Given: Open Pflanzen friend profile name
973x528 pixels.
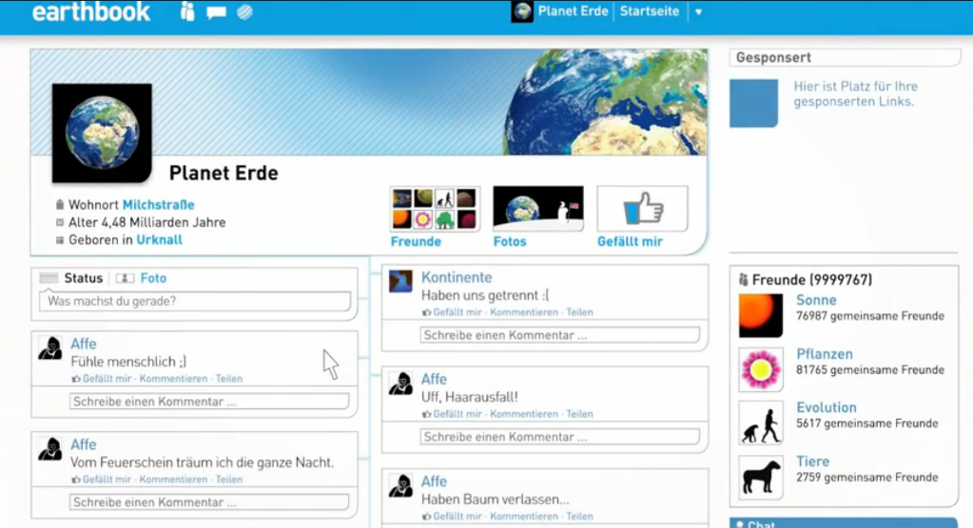Looking at the screenshot, I should coord(824,354).
